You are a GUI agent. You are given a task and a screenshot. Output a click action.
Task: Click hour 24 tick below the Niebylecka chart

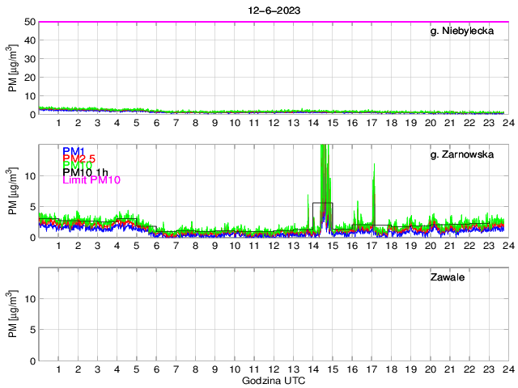pos(507,123)
